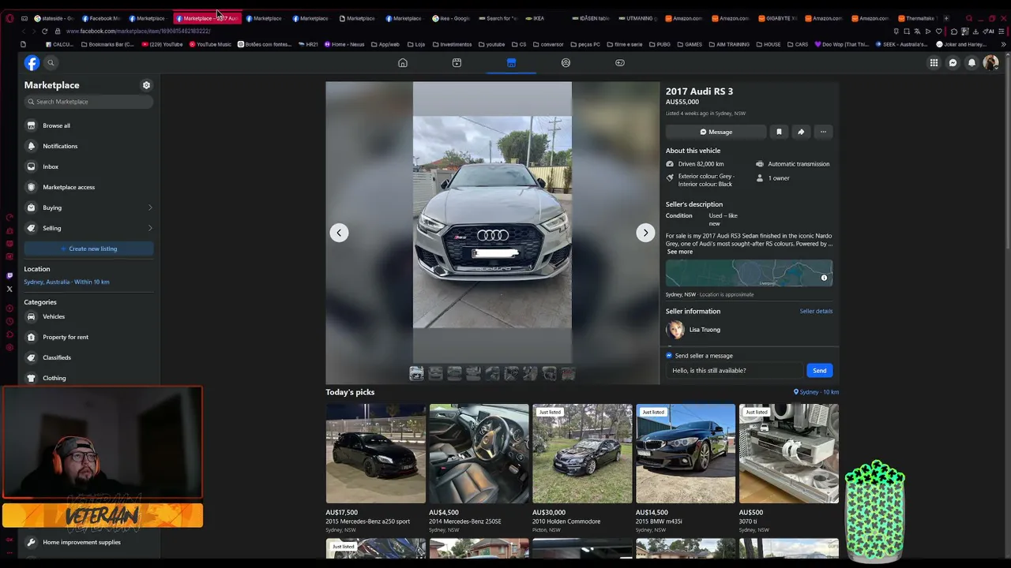Click the message text field to the seller

click(x=735, y=371)
